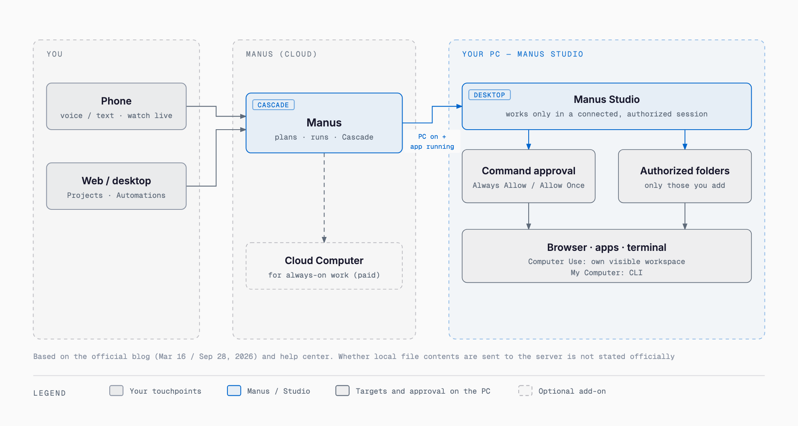
Task: Click the 'Manus / Studio' blue legend swatch
Action: tap(234, 390)
